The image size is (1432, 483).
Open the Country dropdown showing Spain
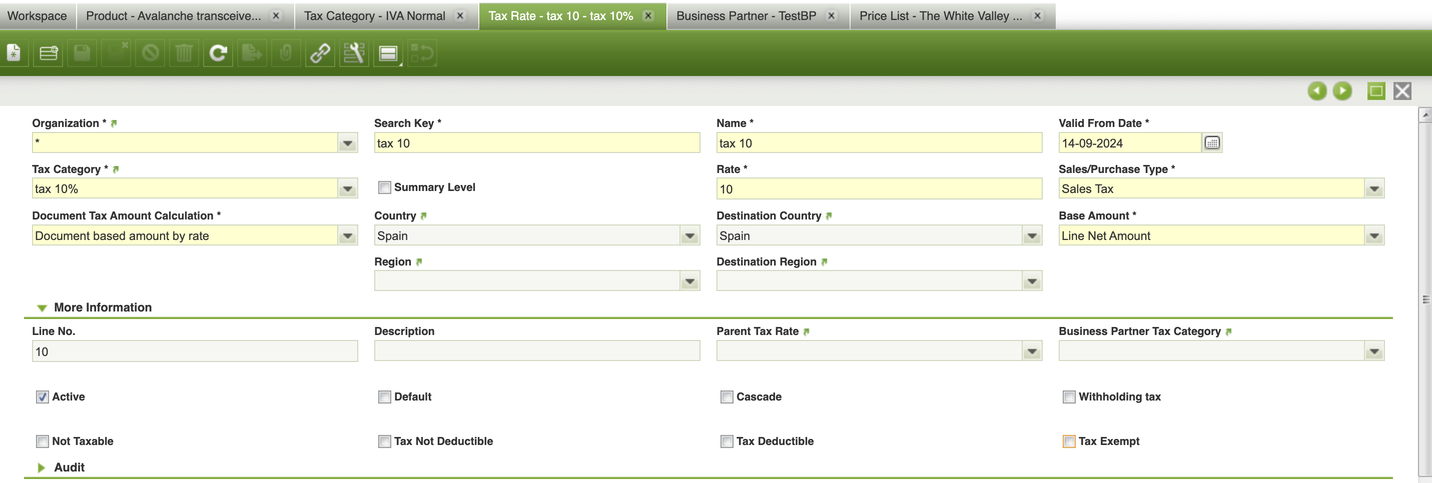tap(689, 235)
